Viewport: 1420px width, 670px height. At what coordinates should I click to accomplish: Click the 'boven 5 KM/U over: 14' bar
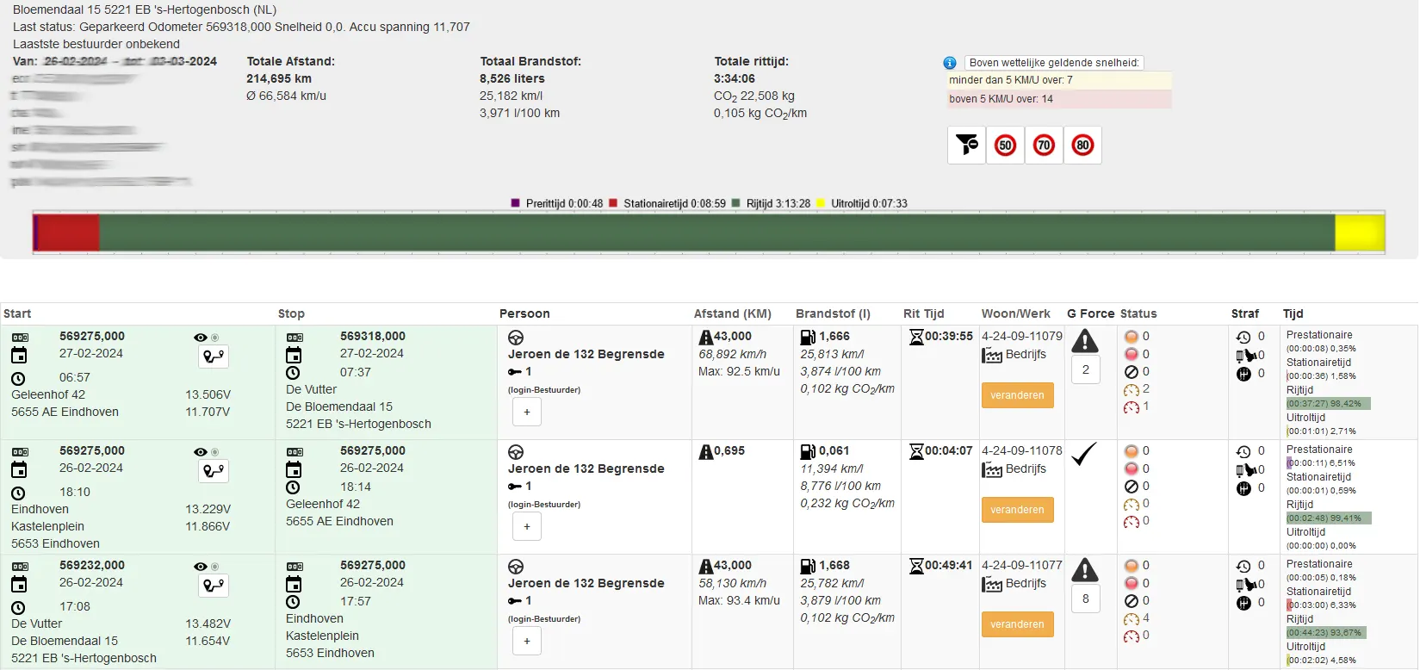tap(1059, 99)
